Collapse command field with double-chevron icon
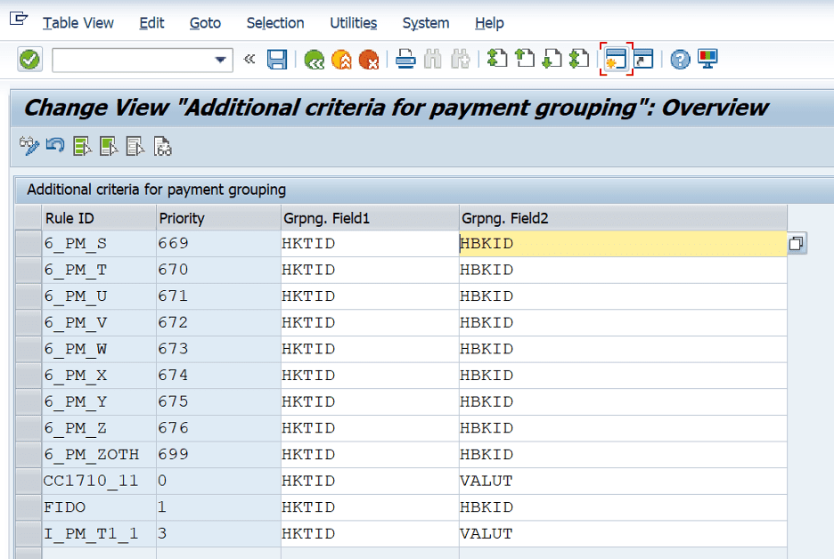 point(249,59)
